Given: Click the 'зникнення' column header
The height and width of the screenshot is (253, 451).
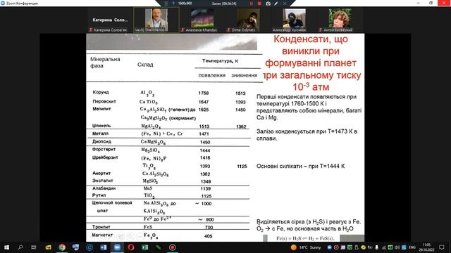Looking at the screenshot, I should click(245, 75).
